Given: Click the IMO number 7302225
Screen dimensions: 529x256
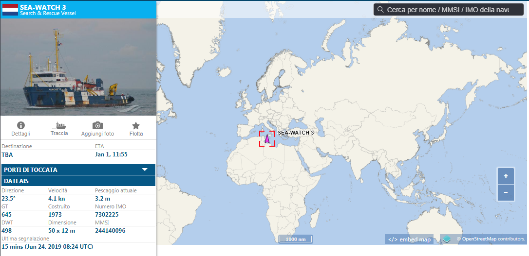Looking at the screenshot, I should pos(107,214).
